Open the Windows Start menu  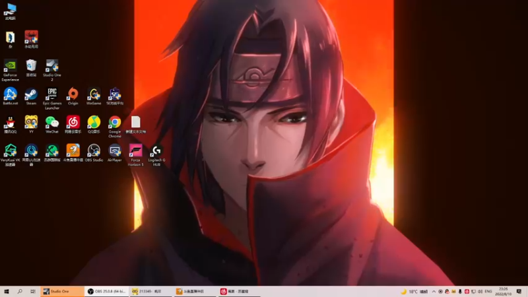pos(7,291)
